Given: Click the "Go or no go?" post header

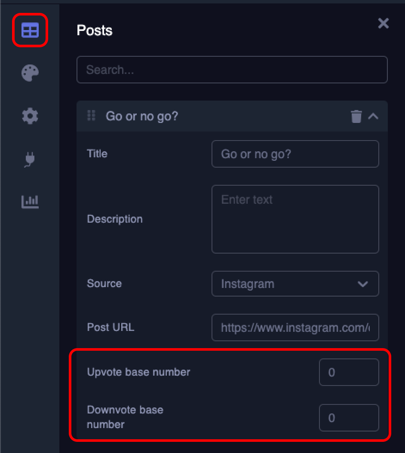Looking at the screenshot, I should click(215, 116).
